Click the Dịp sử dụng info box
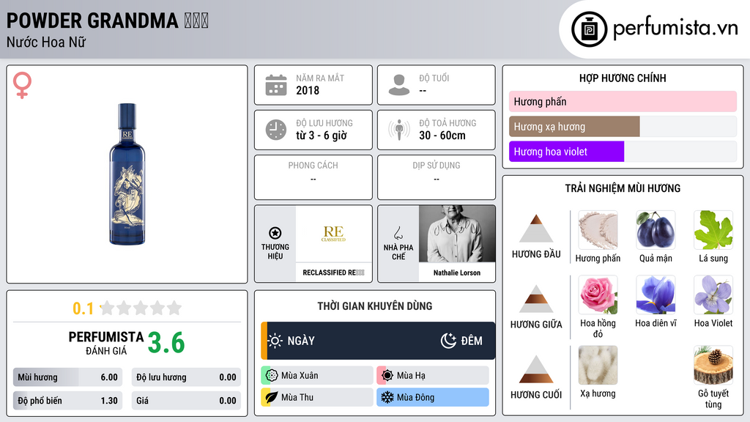The width and height of the screenshot is (750, 422). [437, 177]
